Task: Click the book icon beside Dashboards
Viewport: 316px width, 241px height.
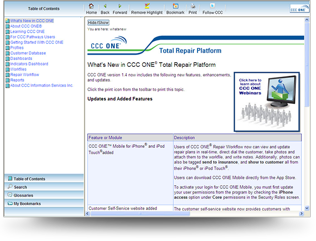Action: (7, 58)
